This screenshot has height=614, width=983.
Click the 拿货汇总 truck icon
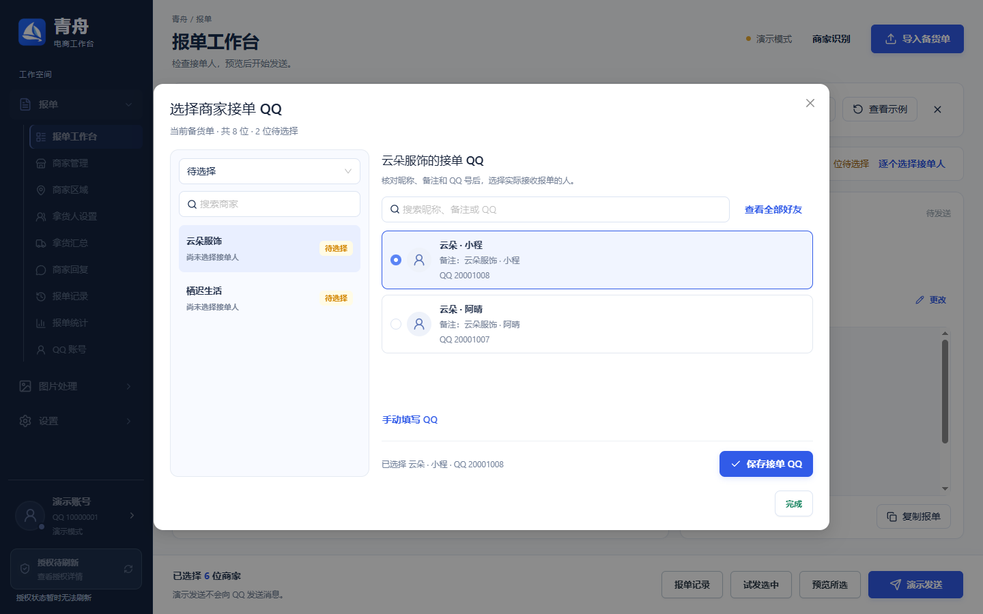click(x=41, y=243)
